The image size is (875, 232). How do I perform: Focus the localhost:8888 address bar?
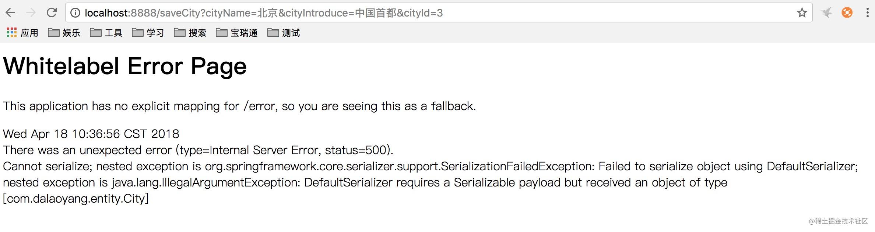coord(439,13)
